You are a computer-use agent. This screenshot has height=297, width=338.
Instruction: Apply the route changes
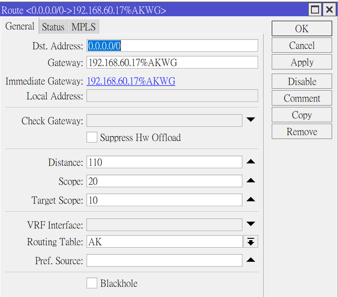tap(302, 62)
